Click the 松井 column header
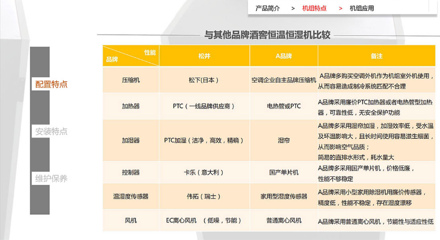 click(x=204, y=56)
